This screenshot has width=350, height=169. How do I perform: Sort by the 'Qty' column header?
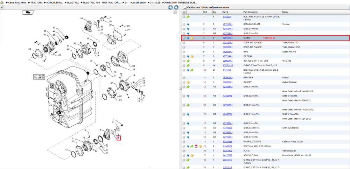215,12
